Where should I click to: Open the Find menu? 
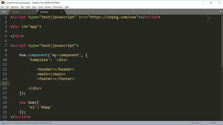click(22, 7)
